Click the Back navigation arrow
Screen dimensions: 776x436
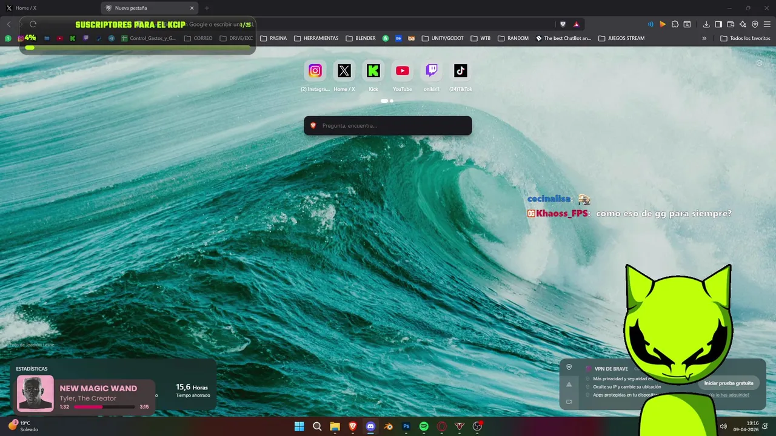coord(8,24)
